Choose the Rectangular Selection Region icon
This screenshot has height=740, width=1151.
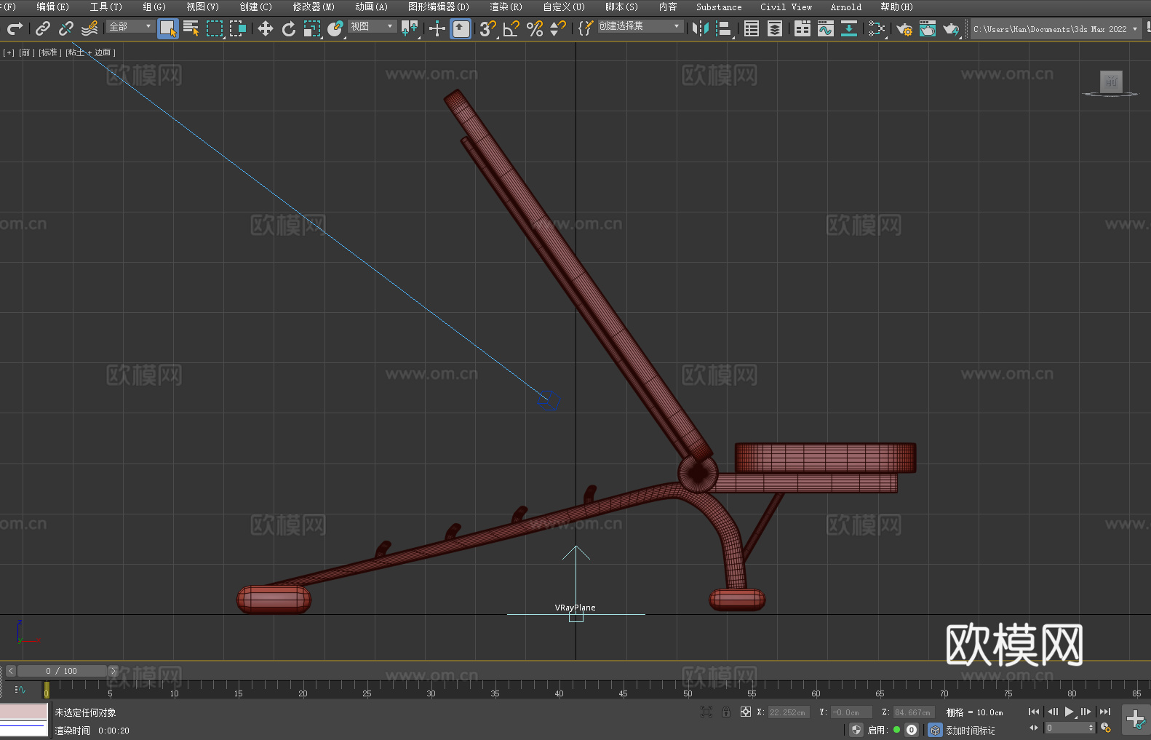[x=215, y=28]
